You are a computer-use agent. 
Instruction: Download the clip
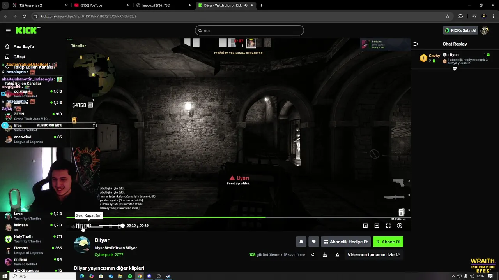tap(325, 255)
